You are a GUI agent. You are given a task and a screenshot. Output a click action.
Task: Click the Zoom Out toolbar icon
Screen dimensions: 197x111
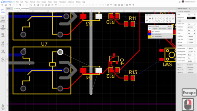(46, 5)
